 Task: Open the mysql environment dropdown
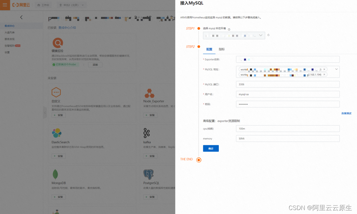[234, 35]
